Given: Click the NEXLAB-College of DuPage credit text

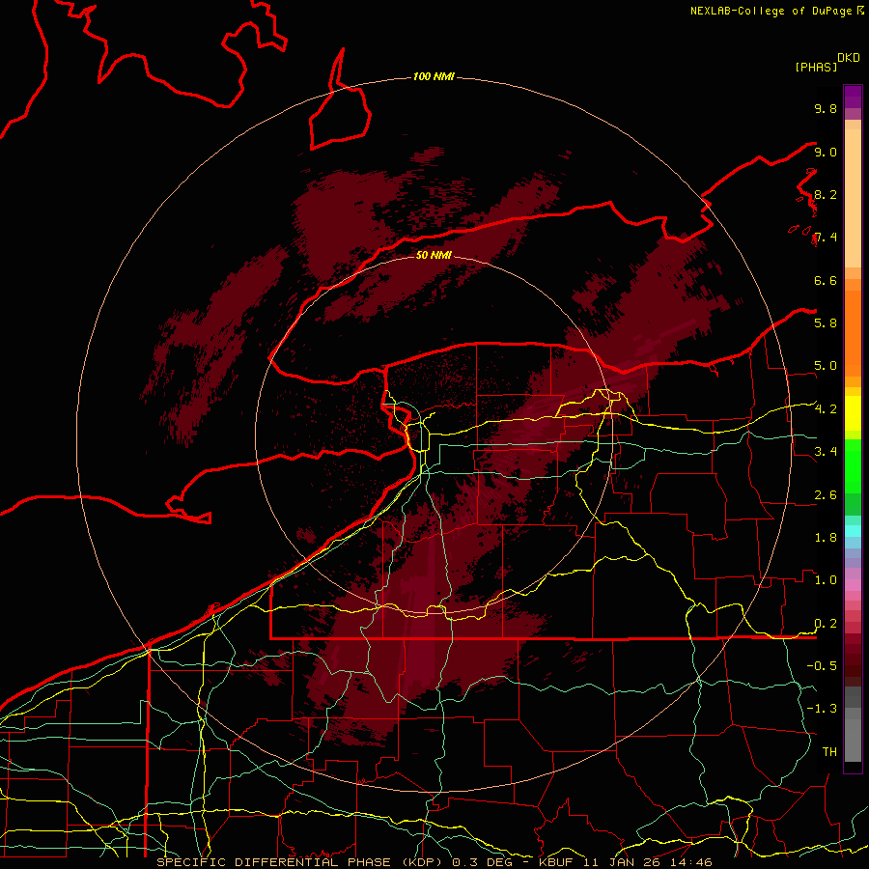Looking at the screenshot, I should [771, 11].
